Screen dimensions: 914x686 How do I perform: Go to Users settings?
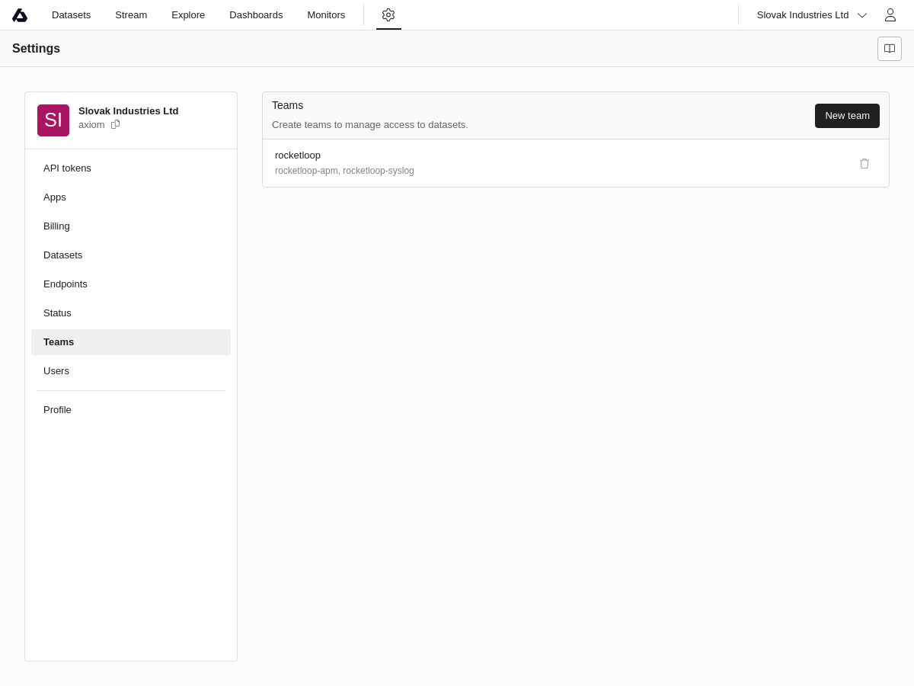[x=56, y=371]
